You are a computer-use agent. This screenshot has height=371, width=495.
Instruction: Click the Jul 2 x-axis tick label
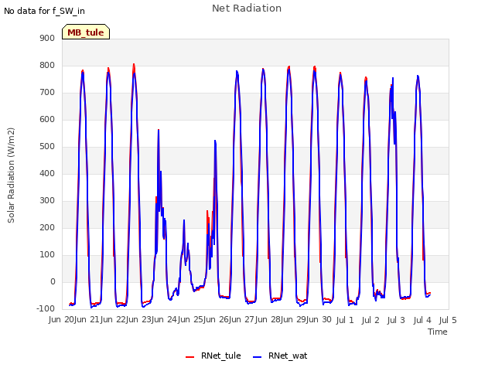370,320
